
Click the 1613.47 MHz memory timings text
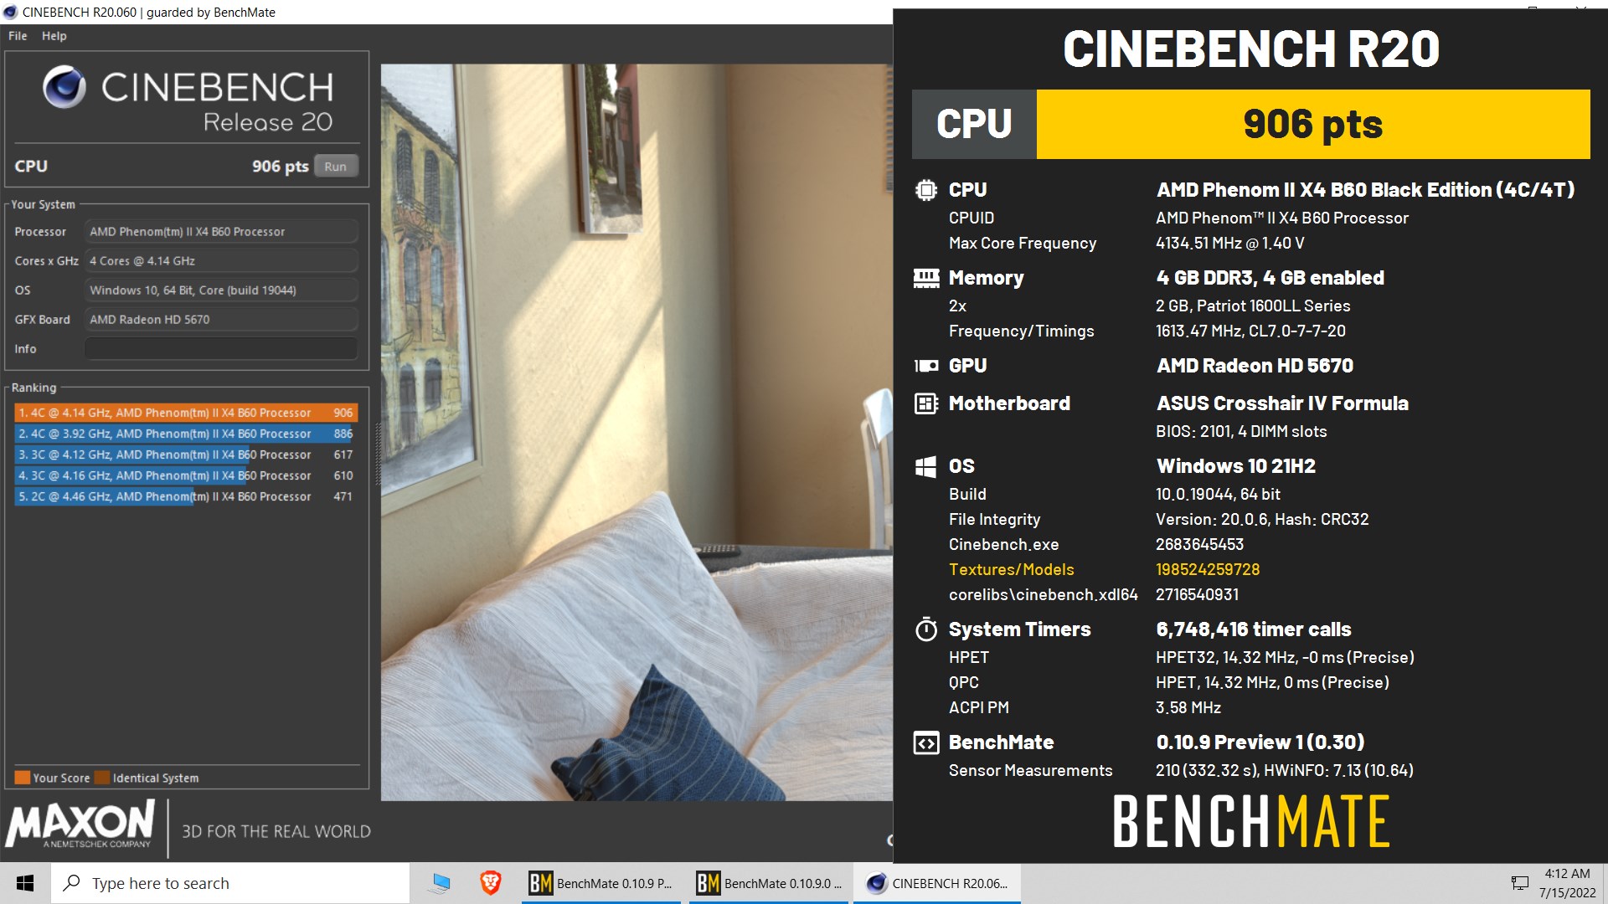point(1250,331)
